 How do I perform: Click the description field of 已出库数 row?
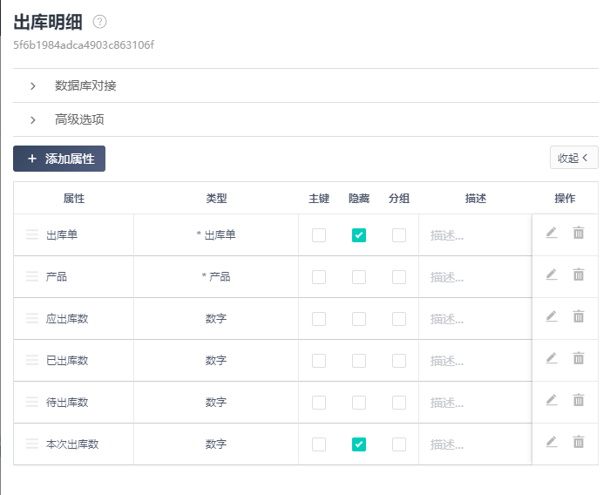point(475,361)
